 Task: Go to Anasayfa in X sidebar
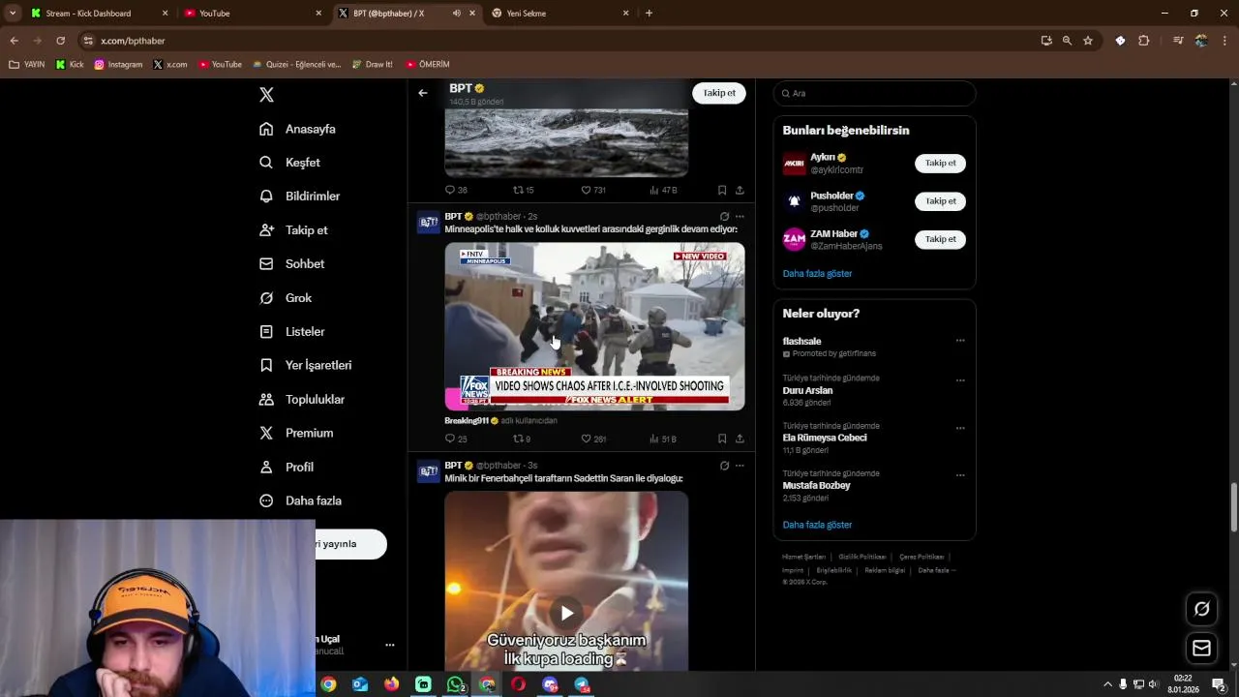[298, 129]
